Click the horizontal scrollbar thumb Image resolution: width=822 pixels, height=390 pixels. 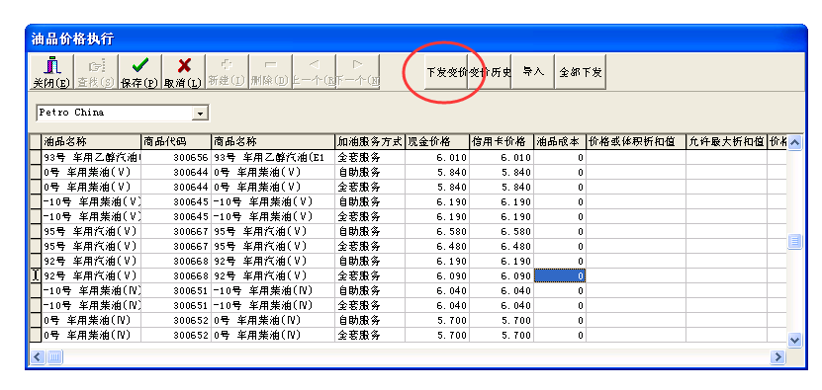(x=55, y=357)
